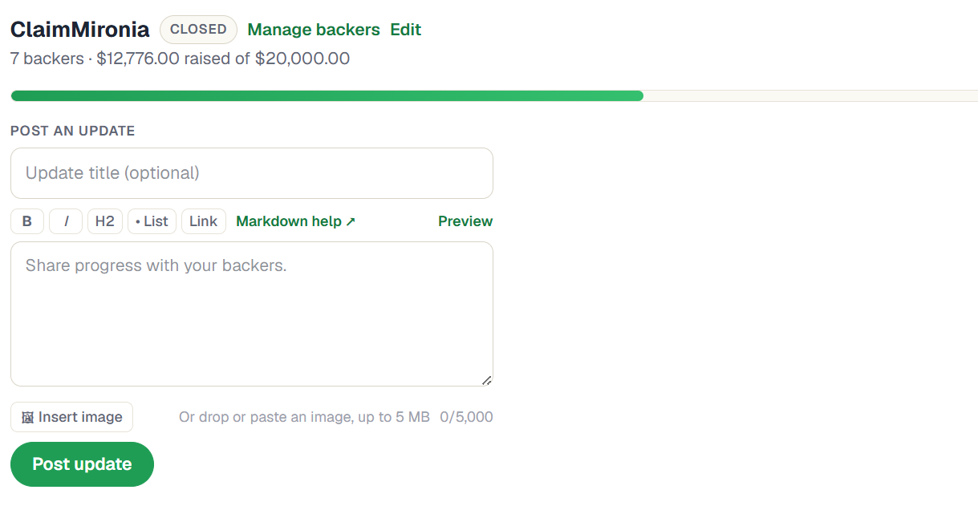
Task: Apply bold formatting with the B button
Action: pos(27,221)
